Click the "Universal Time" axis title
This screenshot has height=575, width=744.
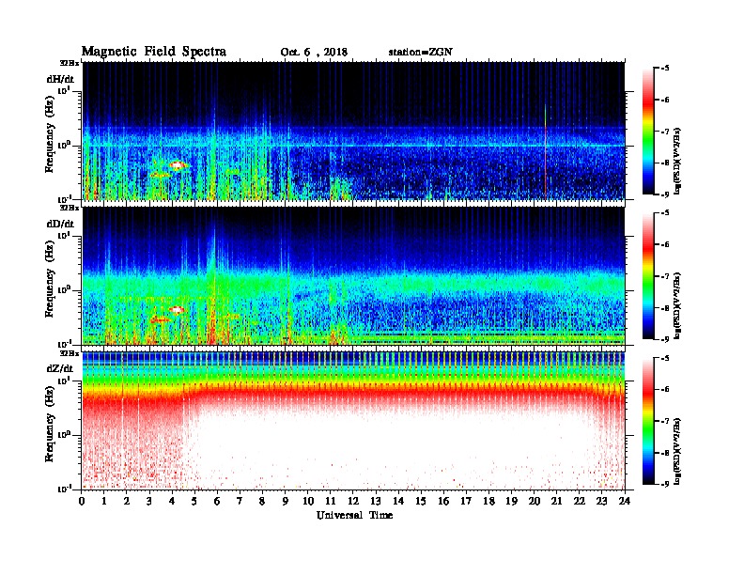pyautogui.click(x=354, y=515)
